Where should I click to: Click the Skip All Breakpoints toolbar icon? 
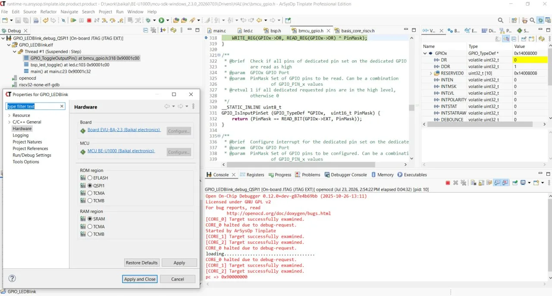coord(63,20)
